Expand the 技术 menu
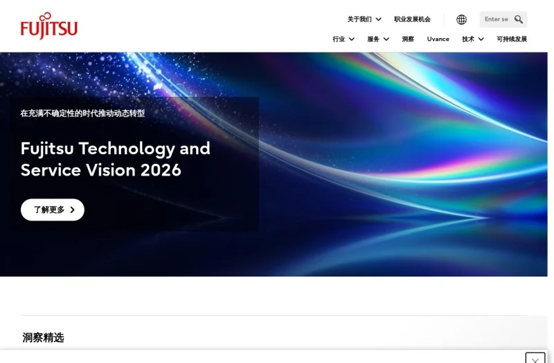 coord(473,39)
